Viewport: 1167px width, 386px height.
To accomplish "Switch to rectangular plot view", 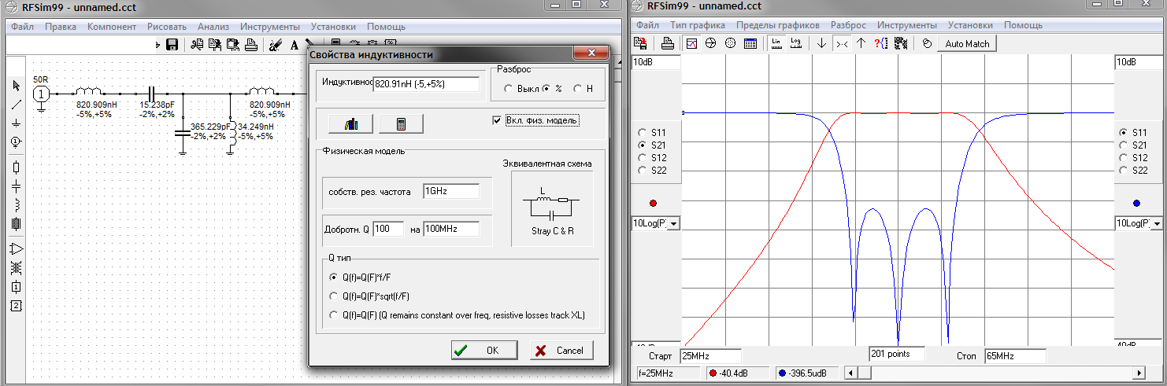I will point(691,43).
